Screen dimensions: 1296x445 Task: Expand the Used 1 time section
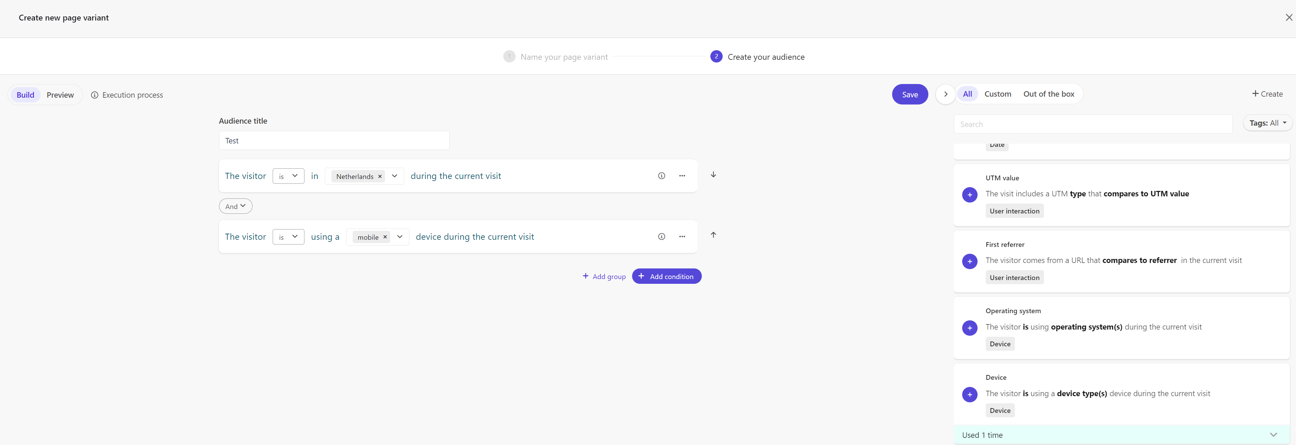coord(1273,435)
